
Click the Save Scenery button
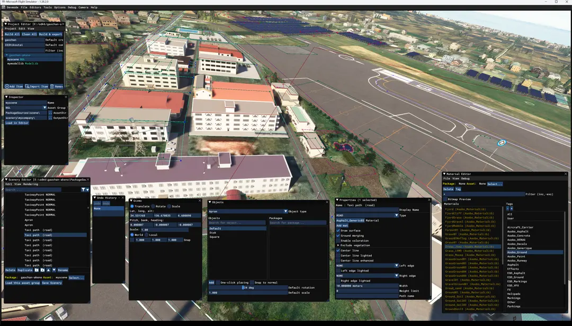[x=52, y=283]
